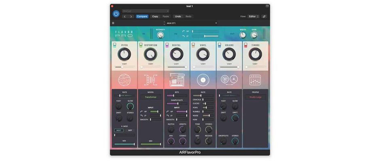Open the Timbre Profile Studio Large selector
Image resolution: width=380 pixels, height=161 pixels.
tap(255, 97)
